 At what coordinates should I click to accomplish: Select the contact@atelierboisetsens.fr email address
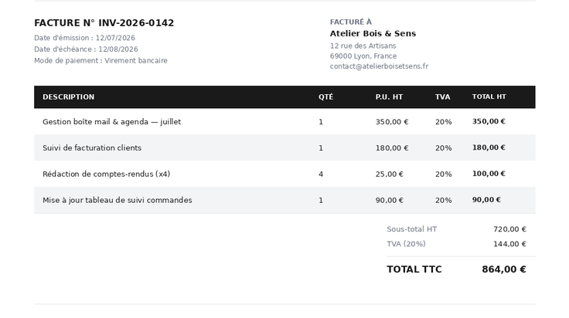pos(379,66)
